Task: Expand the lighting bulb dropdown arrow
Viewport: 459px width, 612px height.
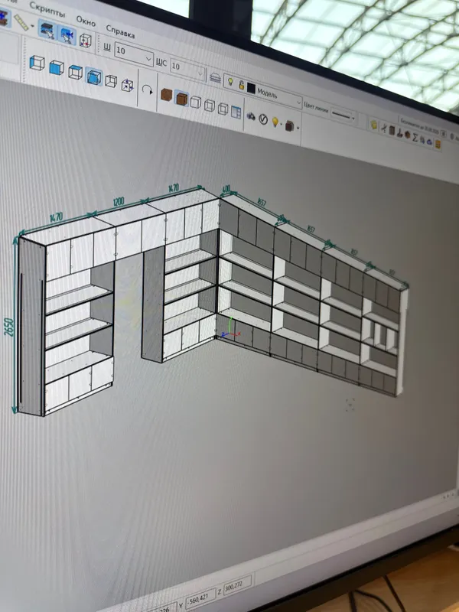Action: (282, 125)
